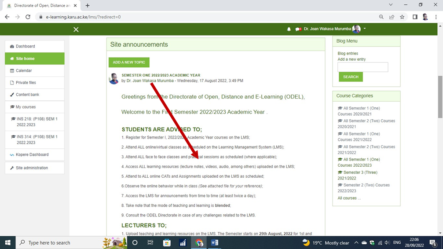Show hidden system tray icons
Screen dimensions: 443x249
(356, 242)
